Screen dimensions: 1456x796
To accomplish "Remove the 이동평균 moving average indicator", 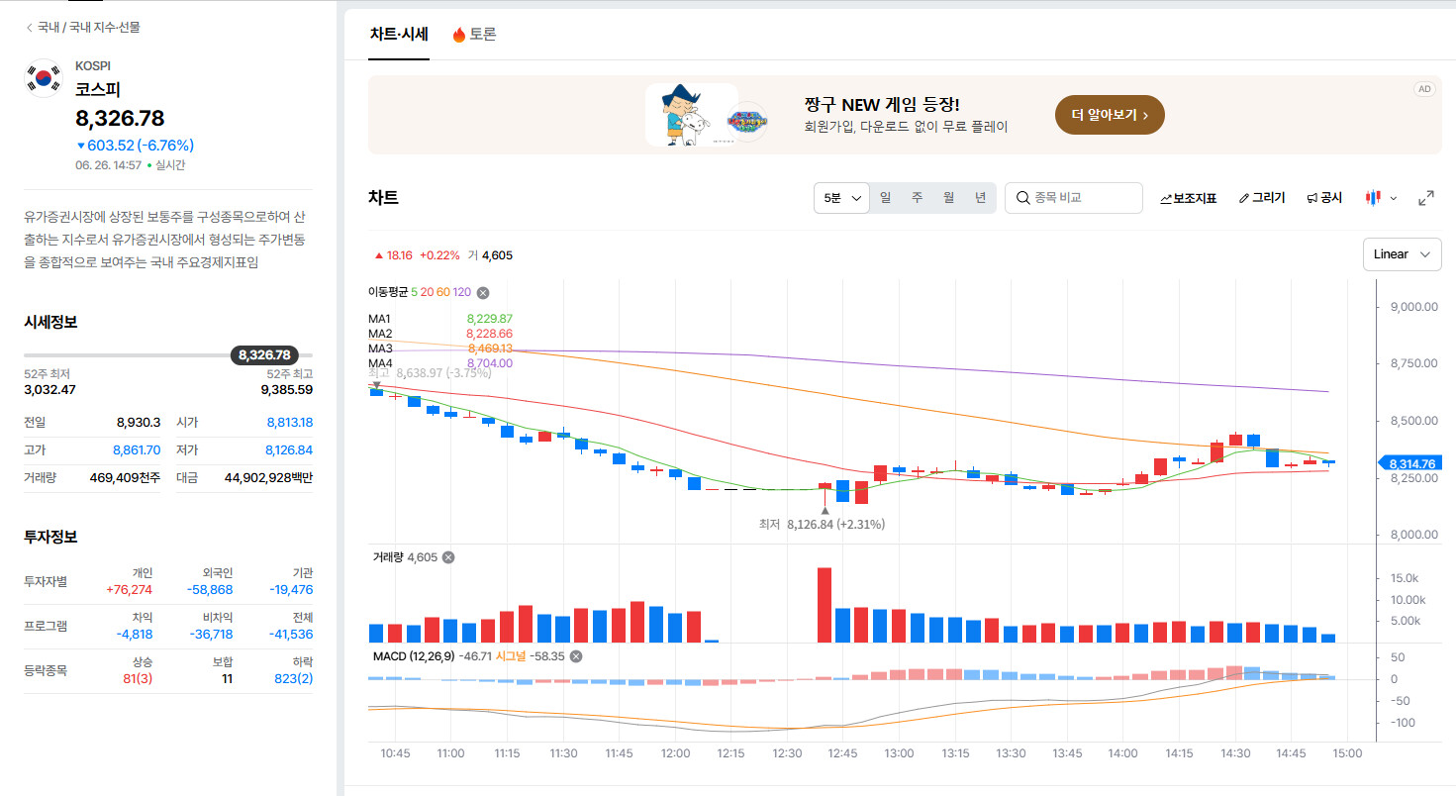I will (x=483, y=292).
